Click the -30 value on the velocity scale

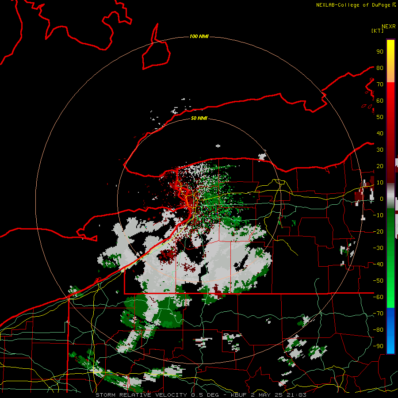click(x=378, y=248)
